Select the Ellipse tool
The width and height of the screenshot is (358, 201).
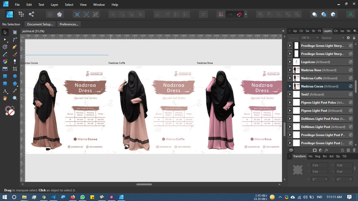click(x=15, y=76)
